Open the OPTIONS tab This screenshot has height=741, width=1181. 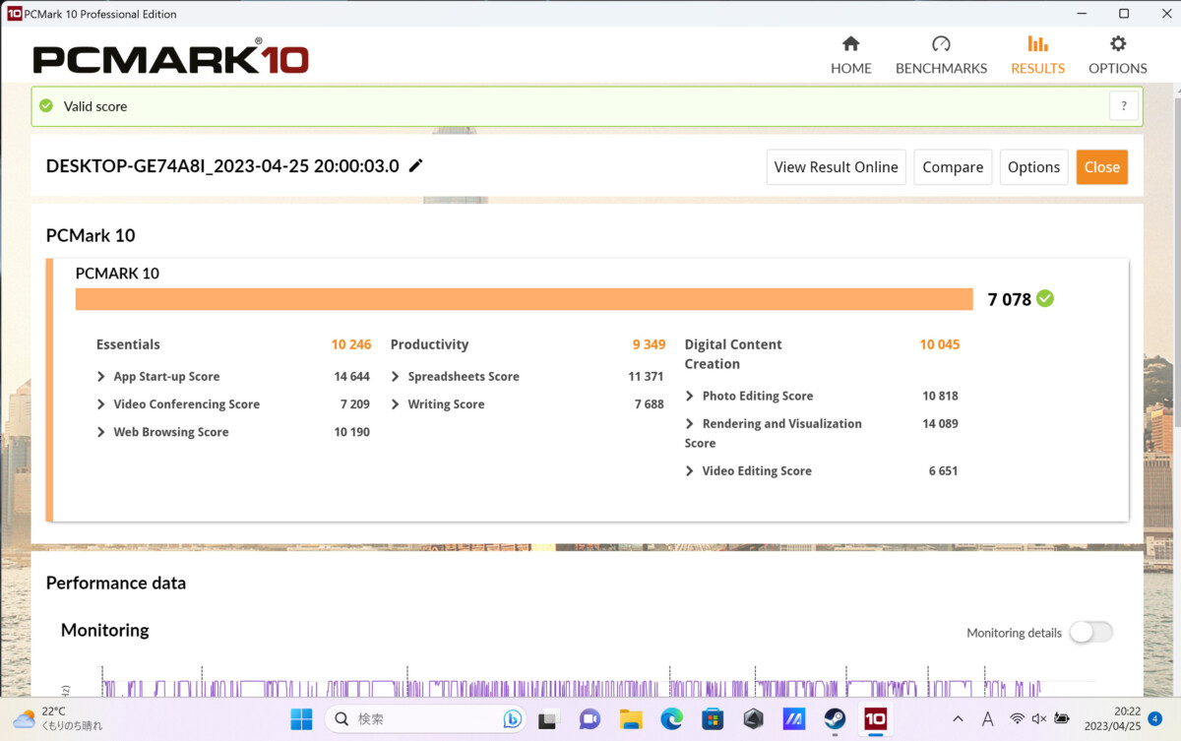(x=1117, y=55)
